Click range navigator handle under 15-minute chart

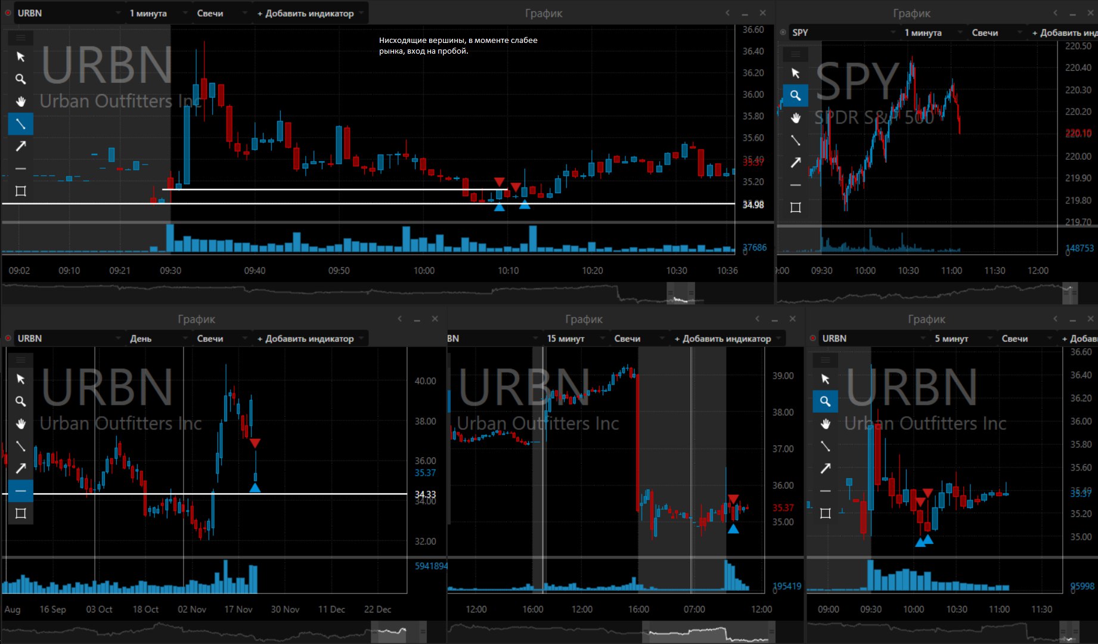(709, 631)
